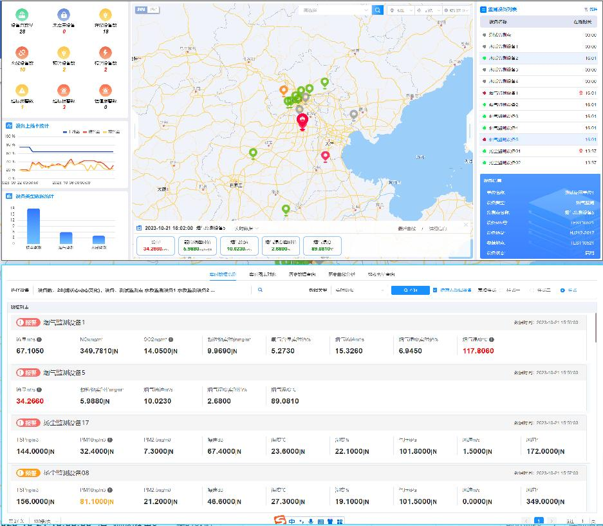Click the blue lock icon showing 0
Image resolution: width=603 pixels, height=526 pixels.
click(x=63, y=14)
